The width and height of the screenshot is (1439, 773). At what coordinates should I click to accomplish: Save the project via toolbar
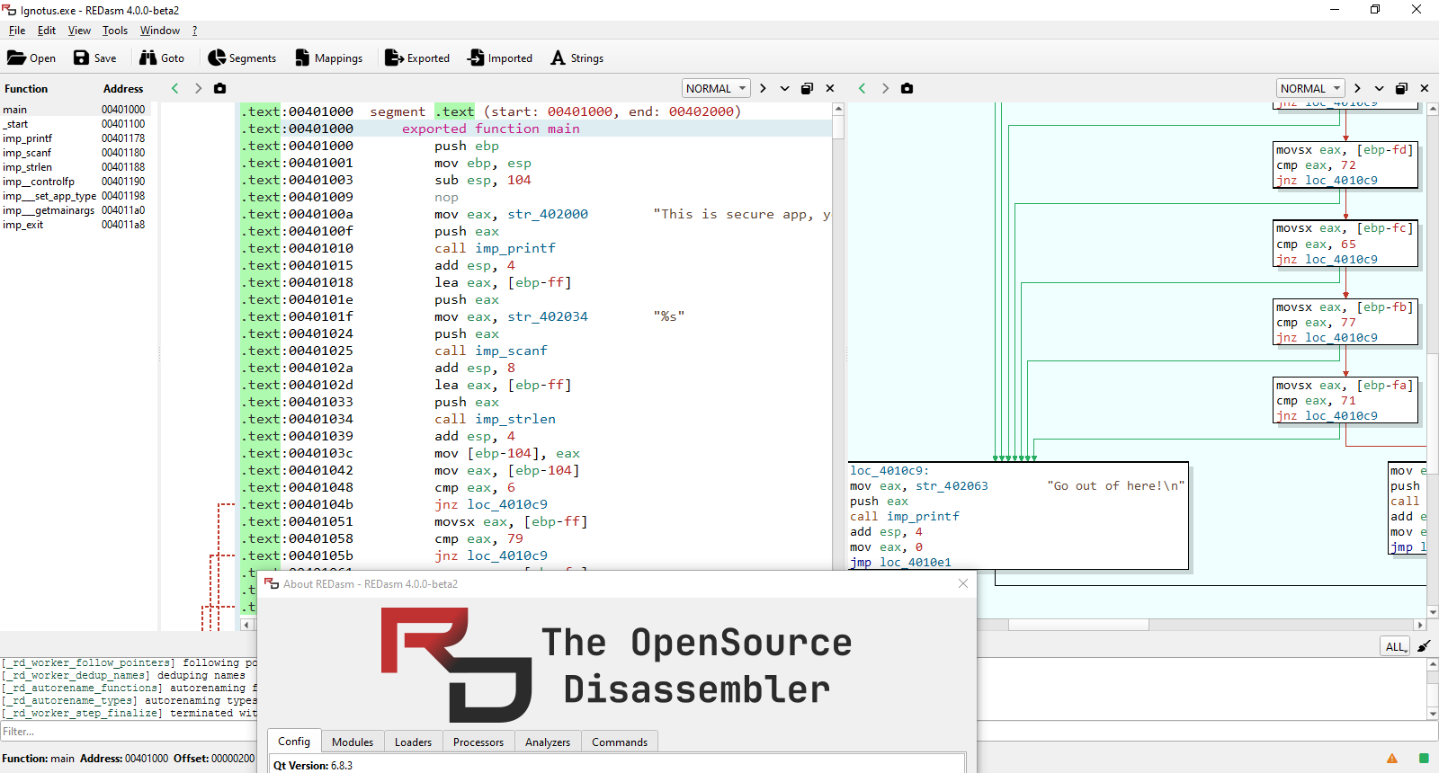click(95, 58)
